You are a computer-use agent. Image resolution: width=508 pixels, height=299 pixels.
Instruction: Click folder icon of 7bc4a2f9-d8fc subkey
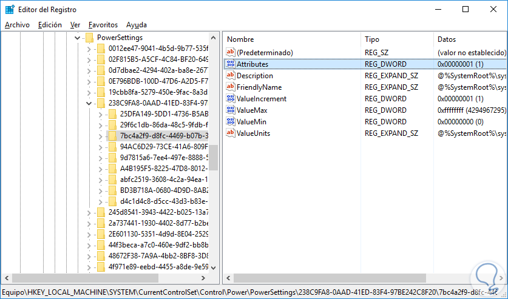[x=112, y=136]
